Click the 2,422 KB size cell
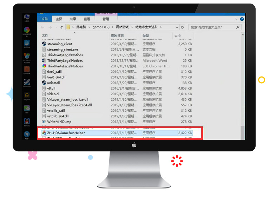 coord(185,133)
